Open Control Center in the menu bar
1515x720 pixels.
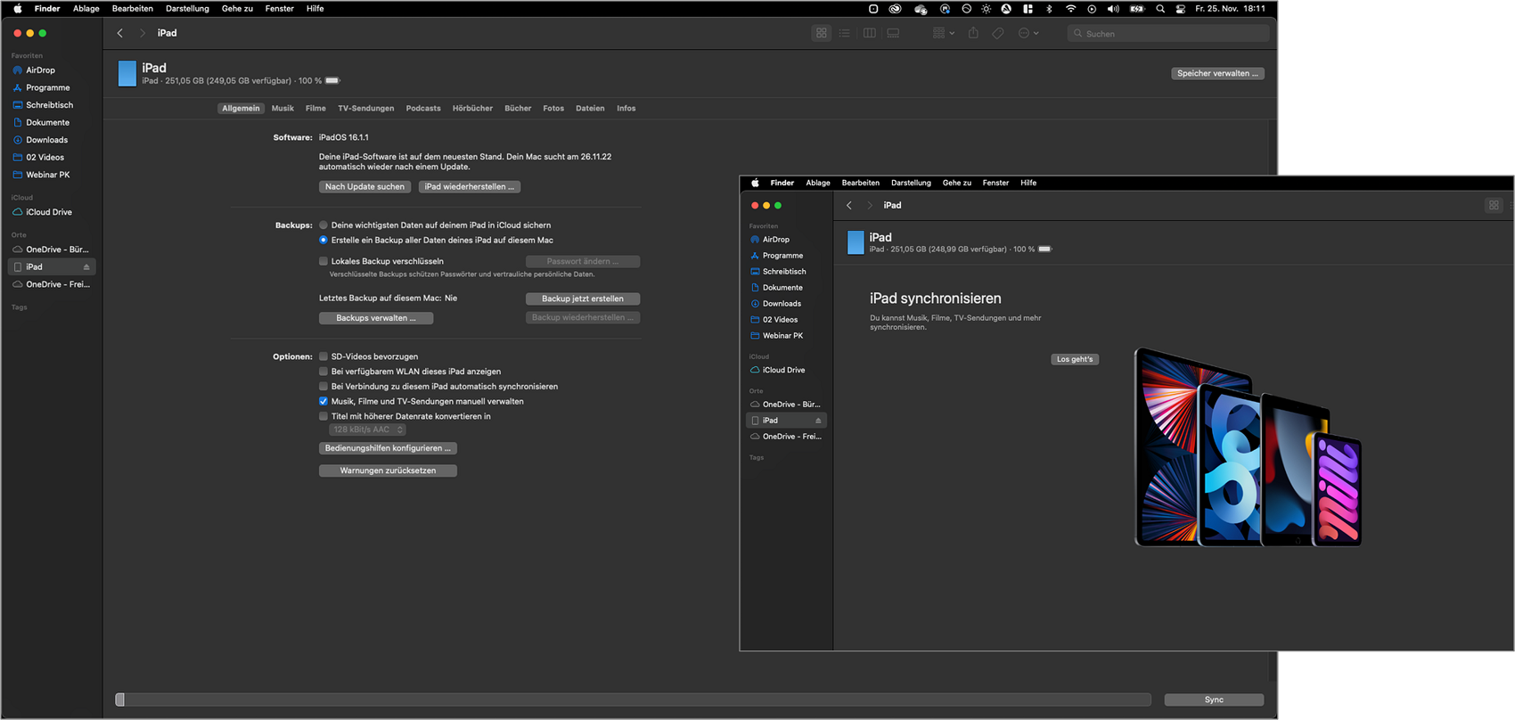(1181, 8)
